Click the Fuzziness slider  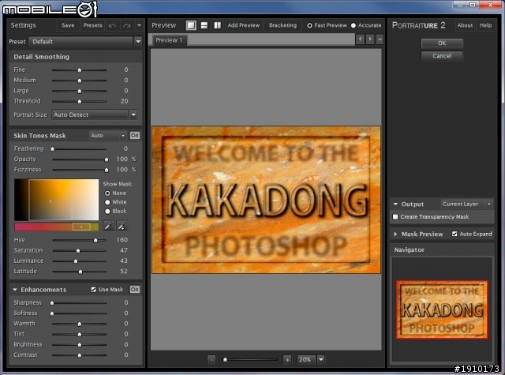80,170
